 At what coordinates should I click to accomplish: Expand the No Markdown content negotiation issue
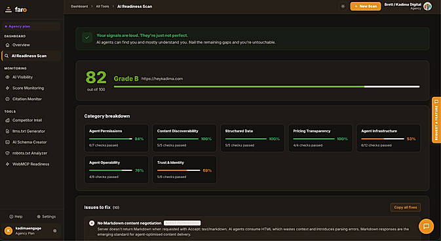252,229
